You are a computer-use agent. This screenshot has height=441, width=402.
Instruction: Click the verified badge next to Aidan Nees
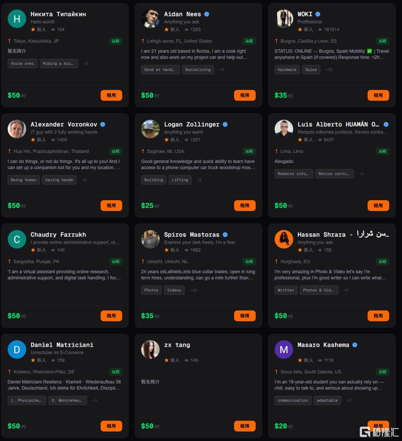pos(207,14)
